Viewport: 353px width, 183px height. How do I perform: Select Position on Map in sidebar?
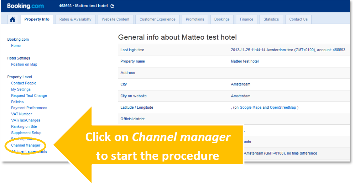point(24,64)
